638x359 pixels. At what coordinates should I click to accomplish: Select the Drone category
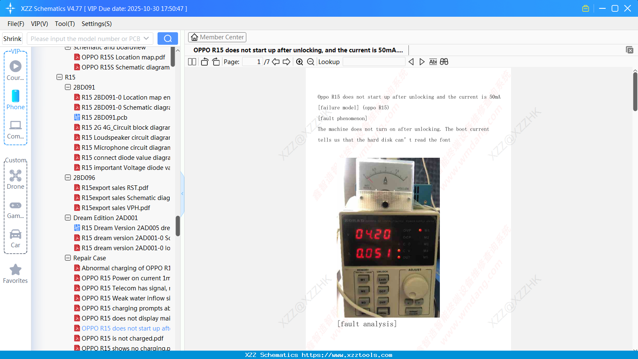click(x=15, y=179)
